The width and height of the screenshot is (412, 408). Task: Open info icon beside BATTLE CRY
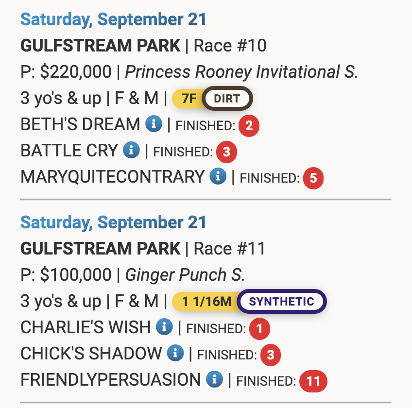pos(131,151)
